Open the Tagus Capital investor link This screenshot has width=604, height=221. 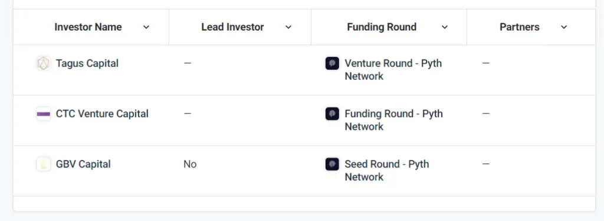coord(87,63)
